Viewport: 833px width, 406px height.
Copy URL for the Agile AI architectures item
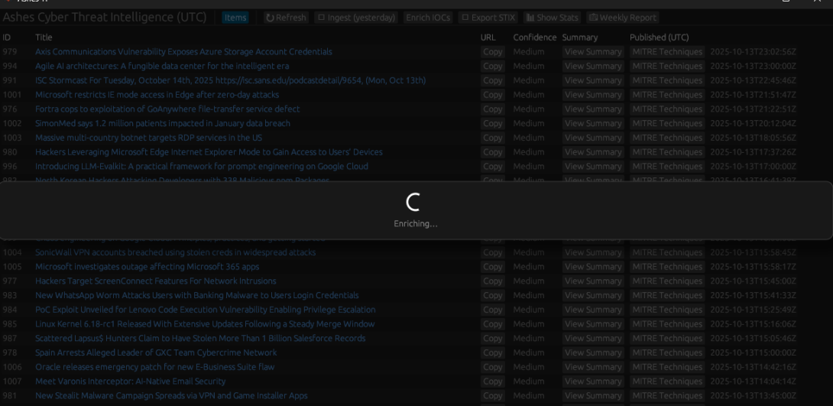(493, 67)
